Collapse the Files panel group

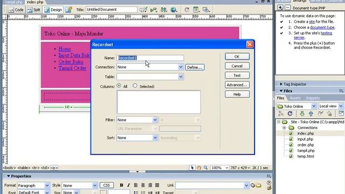tap(281, 91)
